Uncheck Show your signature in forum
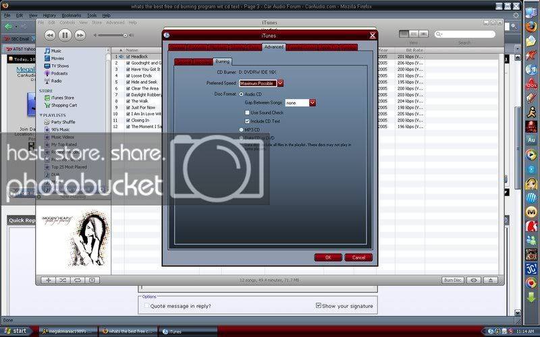The image size is (540, 337). [319, 305]
